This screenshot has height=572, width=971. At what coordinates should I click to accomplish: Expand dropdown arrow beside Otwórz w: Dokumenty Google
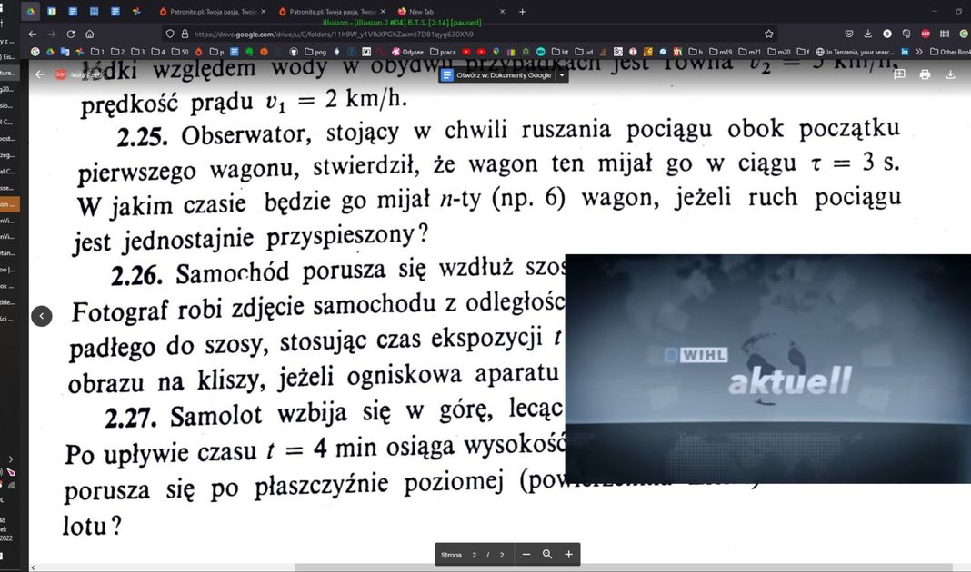[x=563, y=75]
